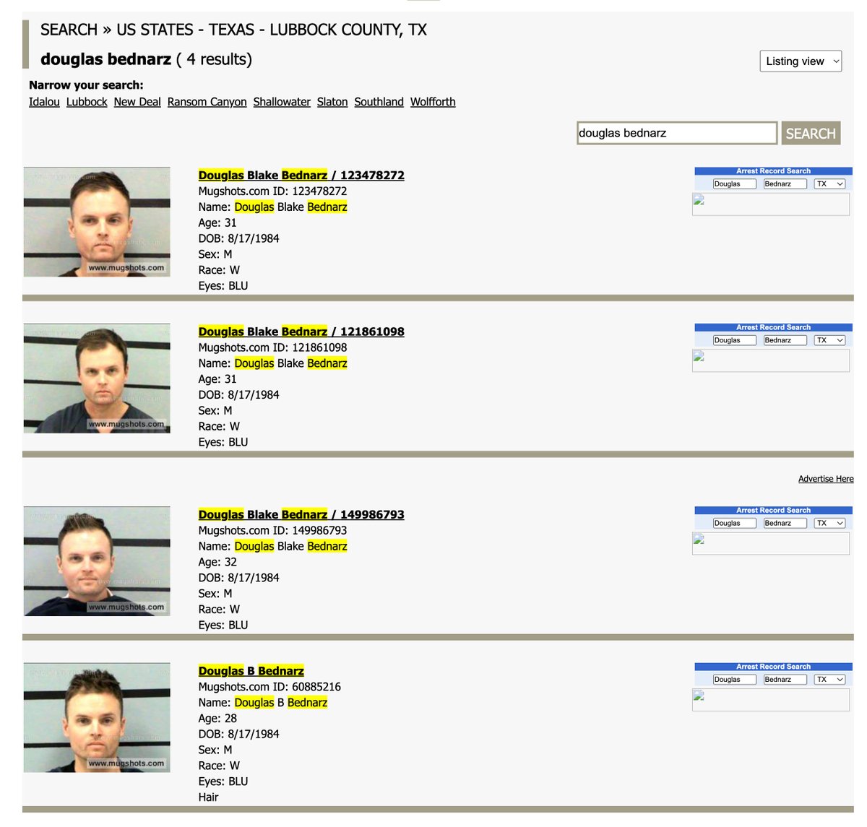Click 'Mugshots.com ID: 60885216' text
The width and height of the screenshot is (867, 827).
(x=269, y=687)
